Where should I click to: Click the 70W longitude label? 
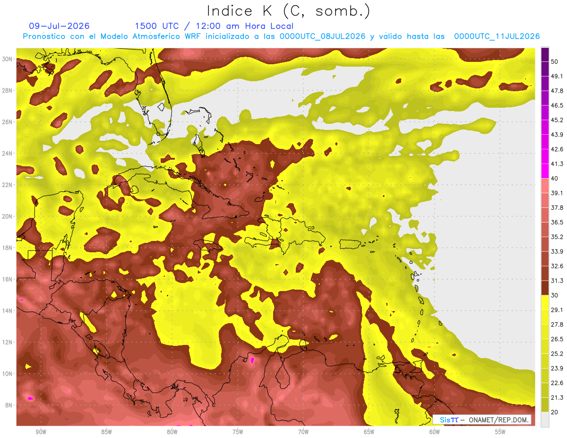pyautogui.click(x=303, y=432)
